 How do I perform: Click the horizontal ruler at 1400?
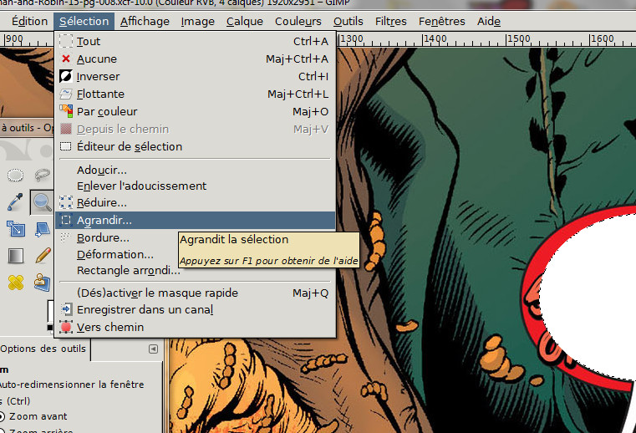point(435,39)
